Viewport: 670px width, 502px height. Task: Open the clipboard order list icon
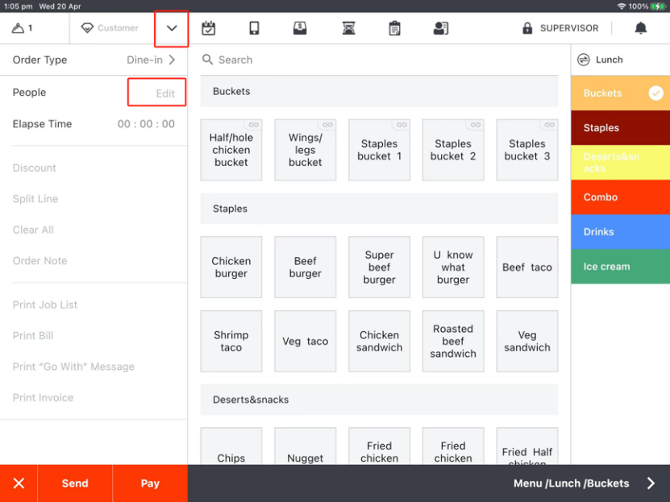tap(394, 28)
